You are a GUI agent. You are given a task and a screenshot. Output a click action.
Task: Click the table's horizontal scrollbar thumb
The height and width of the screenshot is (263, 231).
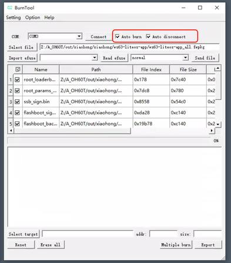[72, 131]
